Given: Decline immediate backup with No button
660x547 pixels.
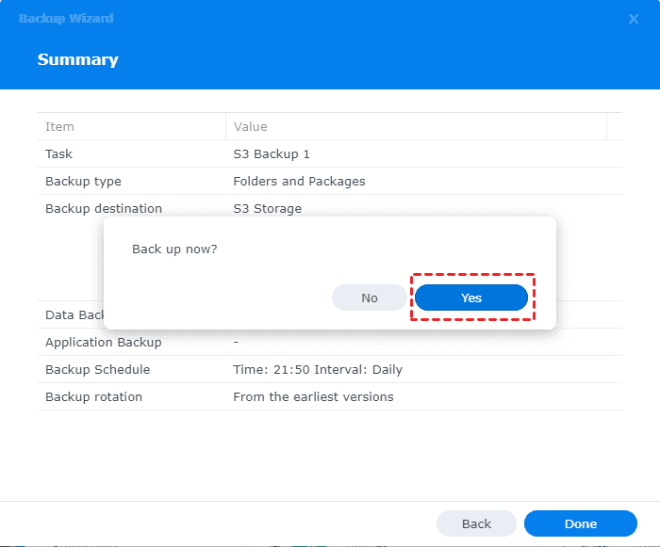Looking at the screenshot, I should pos(370,298).
